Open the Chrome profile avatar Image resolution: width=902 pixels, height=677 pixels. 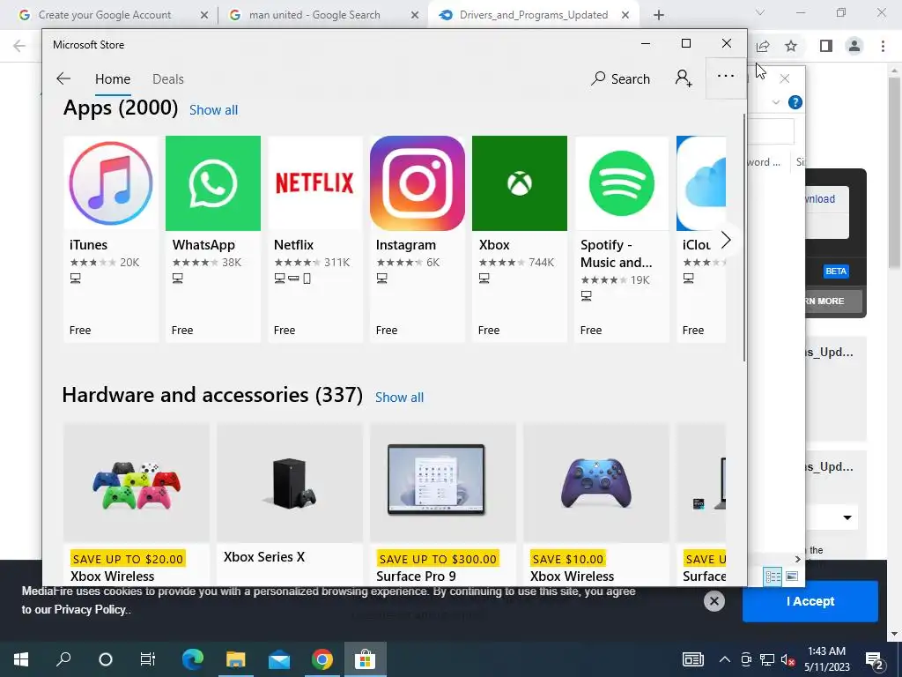click(x=854, y=46)
